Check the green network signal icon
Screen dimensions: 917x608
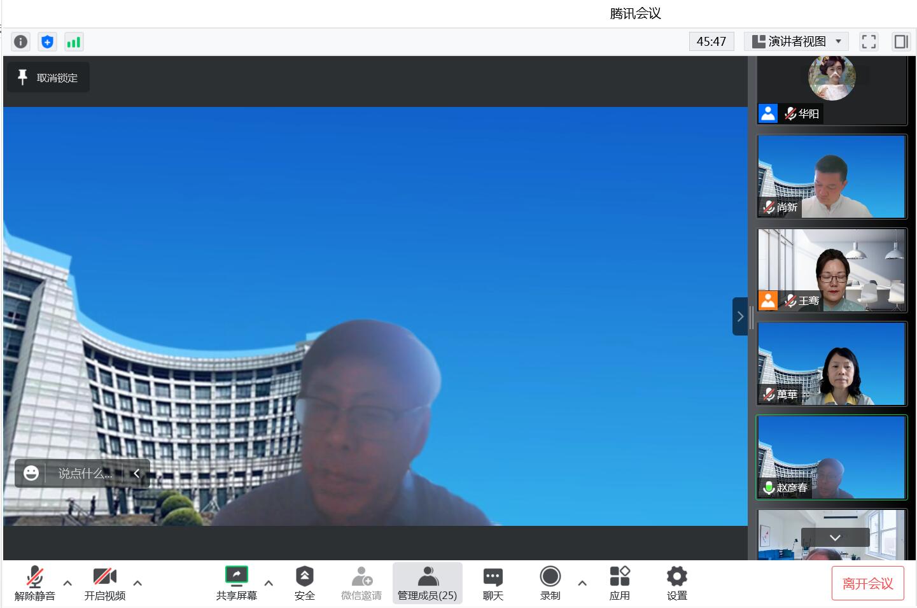click(x=74, y=42)
